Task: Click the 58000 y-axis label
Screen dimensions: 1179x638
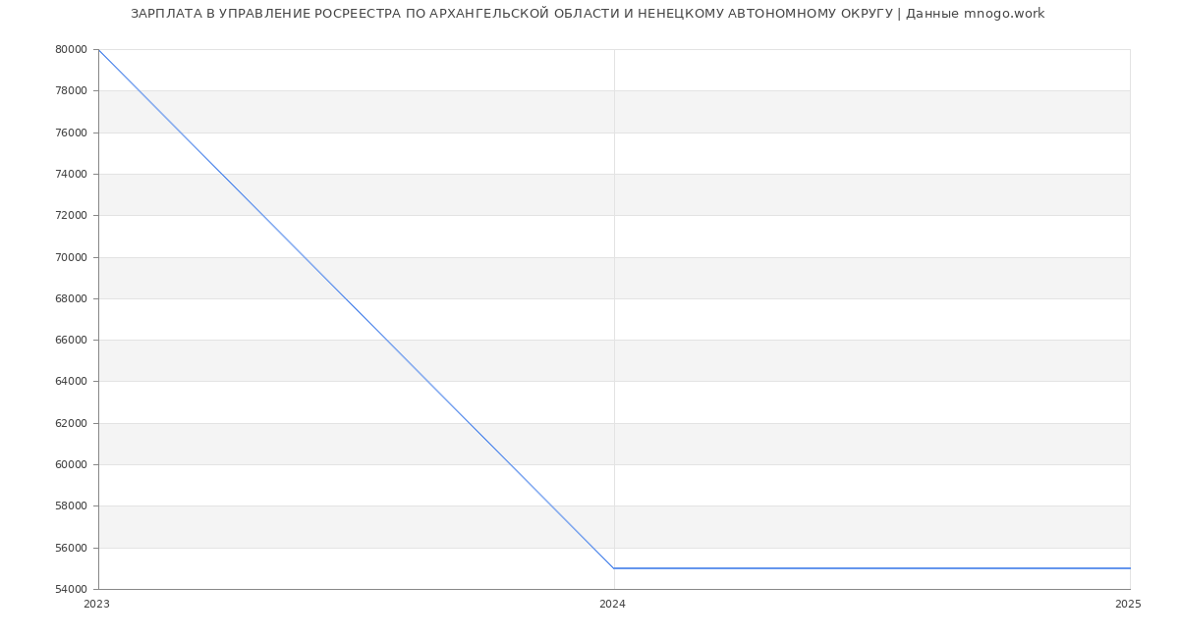Action: click(72, 505)
